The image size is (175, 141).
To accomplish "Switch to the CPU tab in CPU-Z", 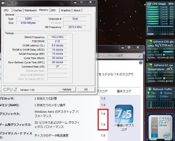I will point(6,10).
